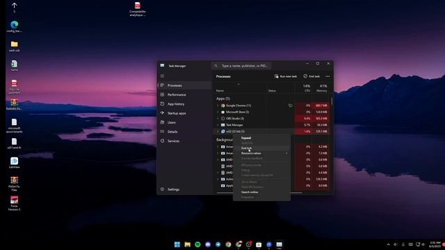Open the Edge config shortcut on desktop
Screen dimensions: 445x250
[14, 26]
